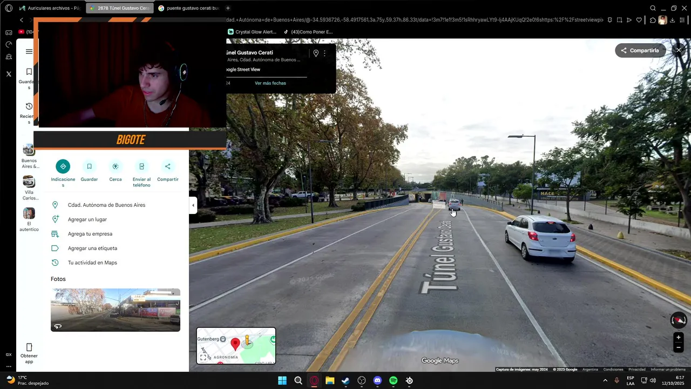
Task: Click the Argentina footer link
Action: (590, 370)
